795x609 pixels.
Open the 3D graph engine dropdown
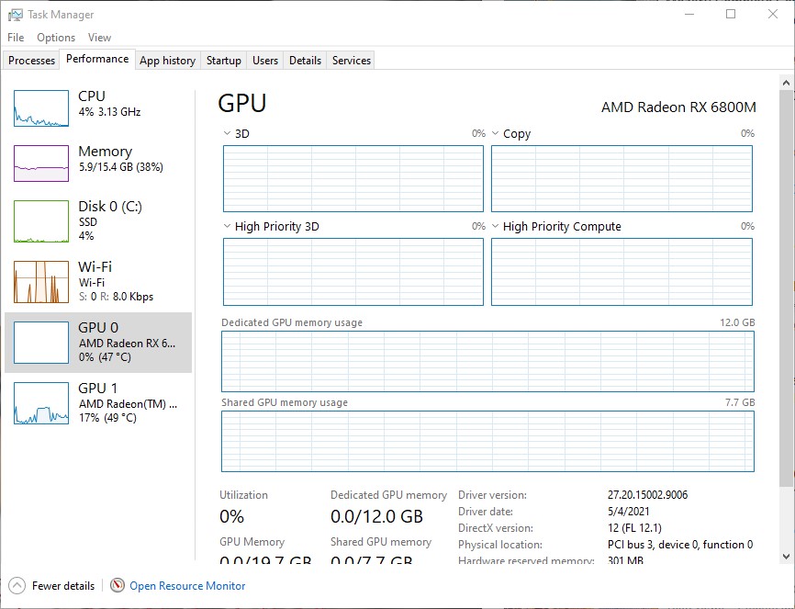coord(228,134)
